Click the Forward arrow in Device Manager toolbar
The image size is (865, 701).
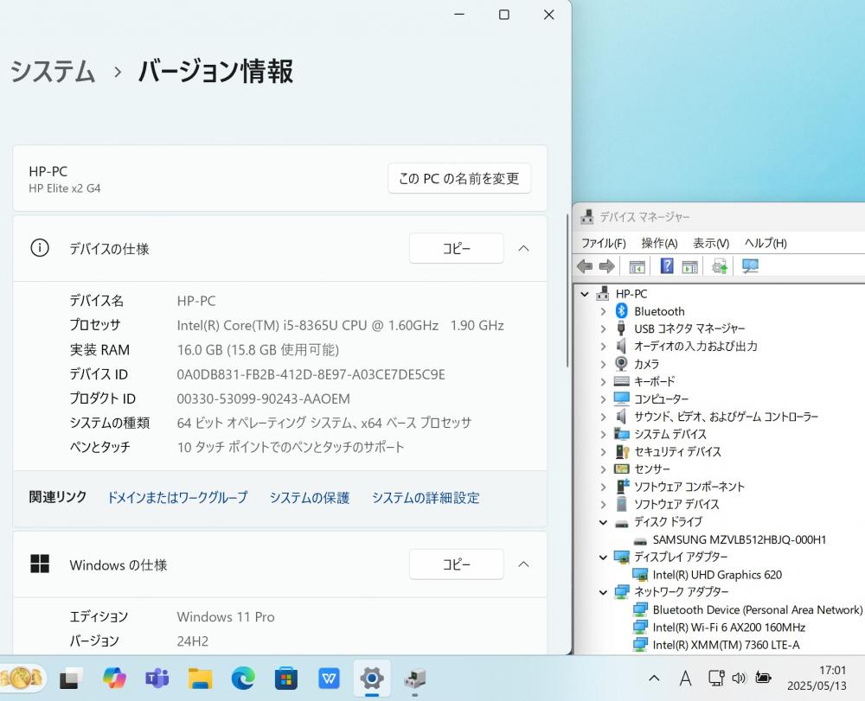click(607, 267)
